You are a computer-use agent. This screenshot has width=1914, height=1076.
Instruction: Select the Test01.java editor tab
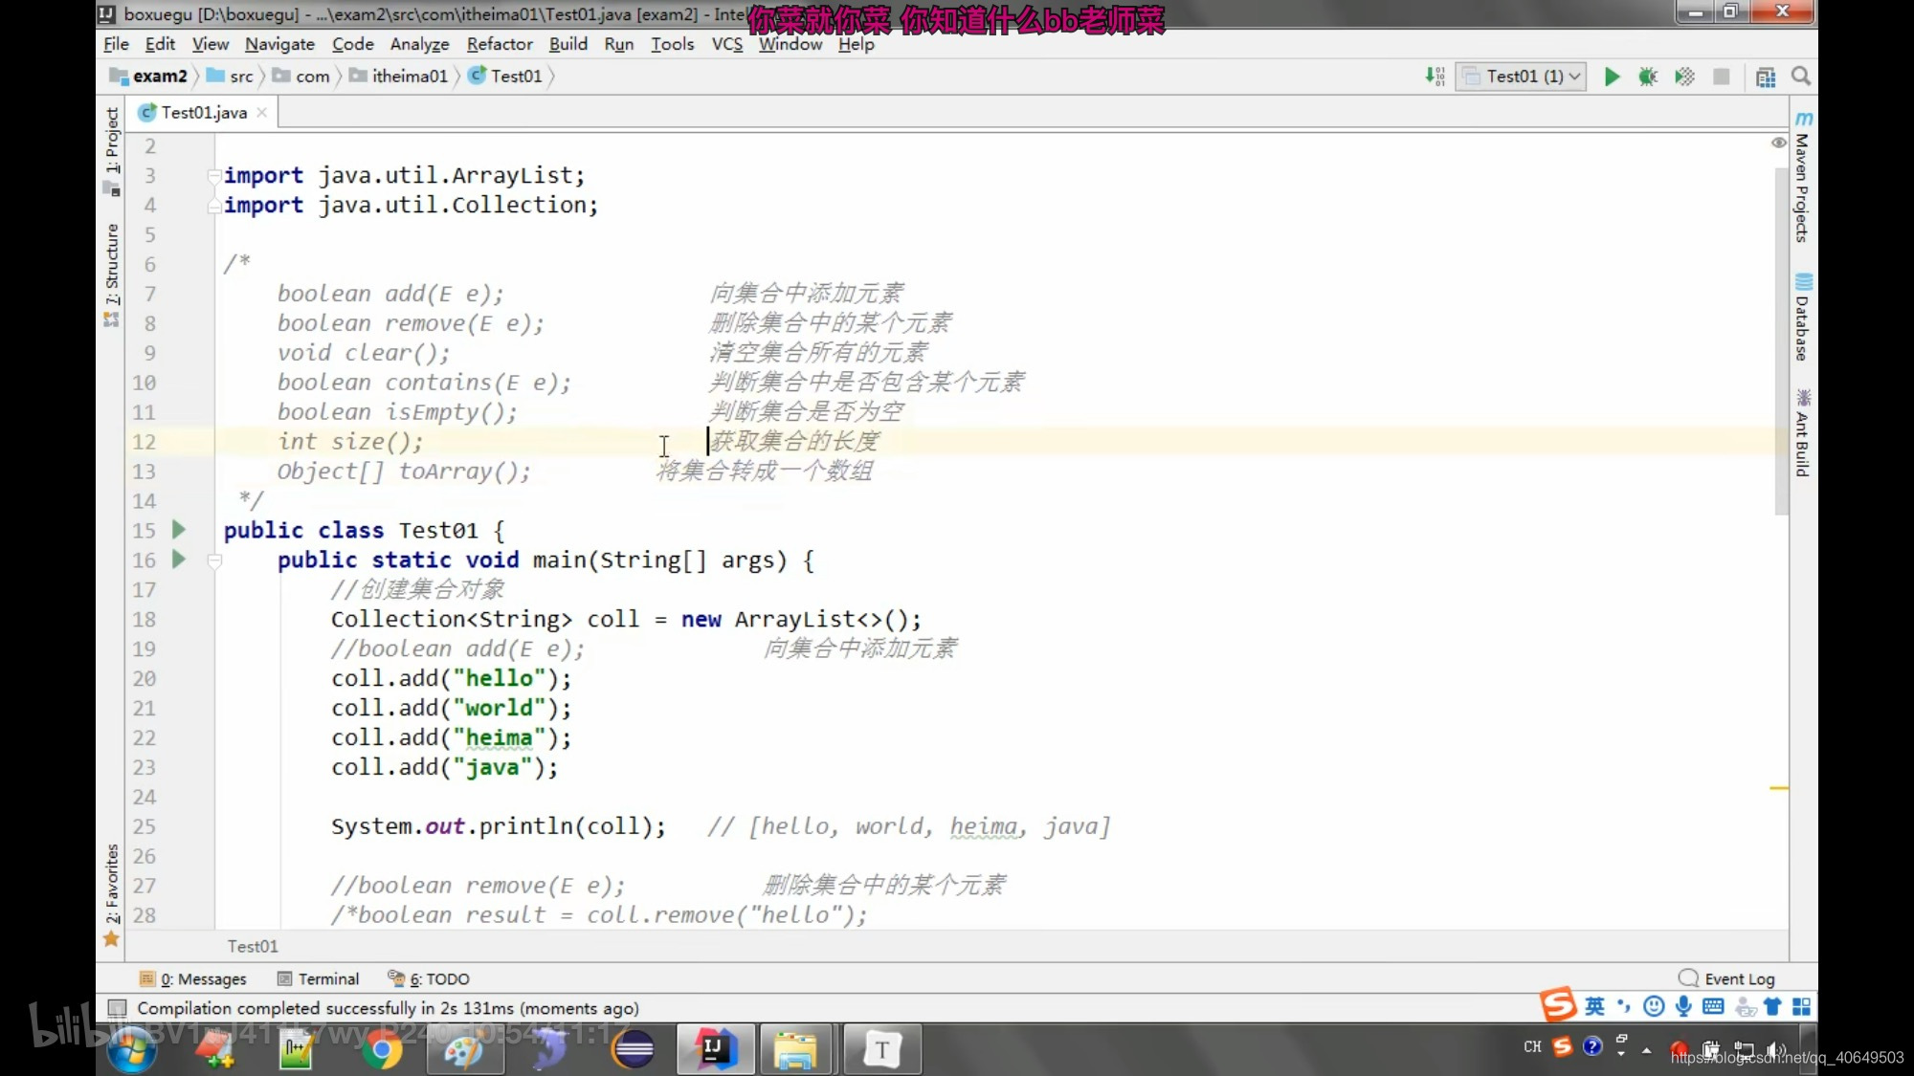click(203, 113)
